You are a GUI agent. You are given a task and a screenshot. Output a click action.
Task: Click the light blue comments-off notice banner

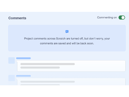click(67, 38)
